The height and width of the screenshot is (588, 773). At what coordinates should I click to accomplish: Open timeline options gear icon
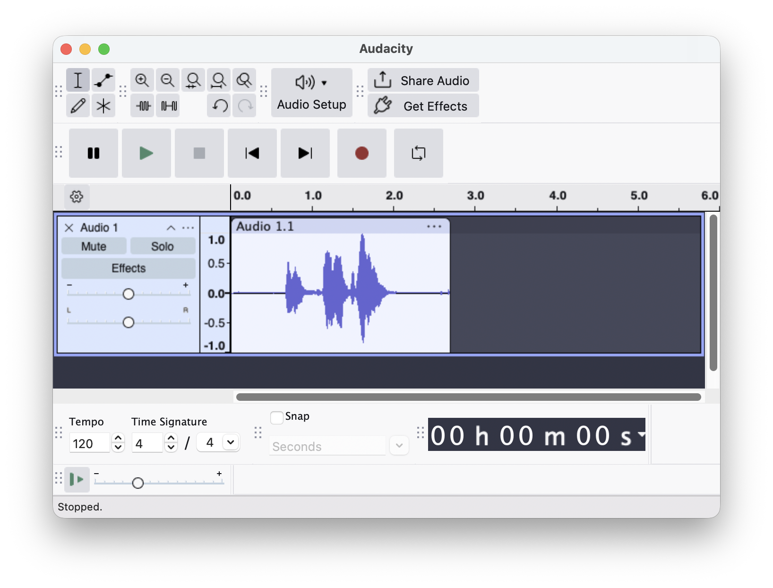77,196
